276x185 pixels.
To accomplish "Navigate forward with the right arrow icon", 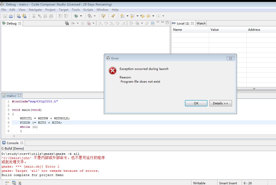I will point(158,16).
